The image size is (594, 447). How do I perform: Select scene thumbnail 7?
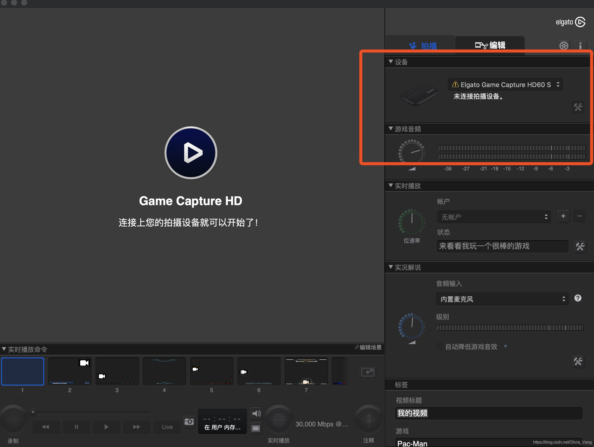[306, 371]
